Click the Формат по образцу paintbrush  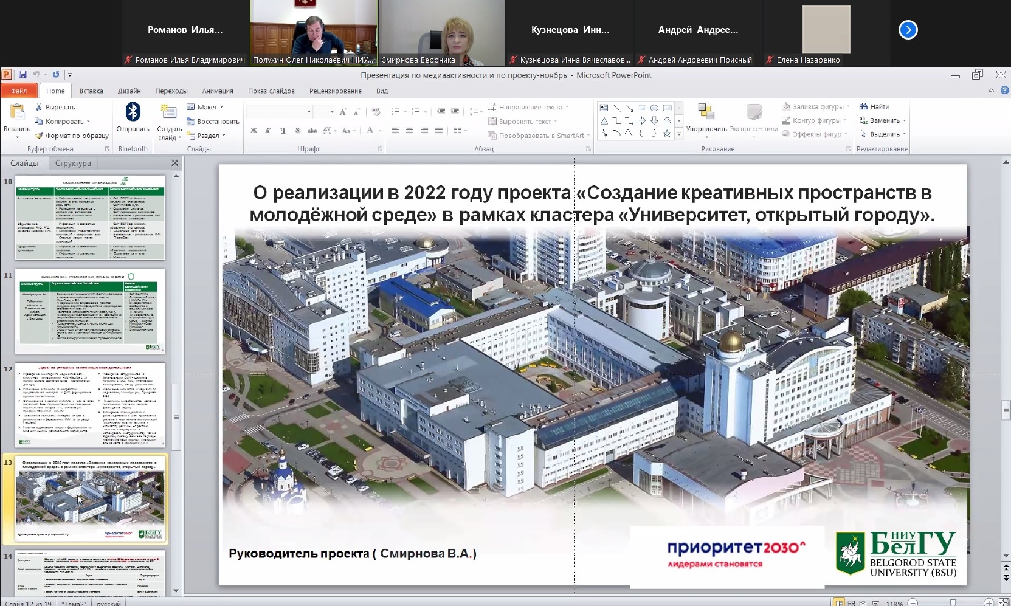[40, 136]
